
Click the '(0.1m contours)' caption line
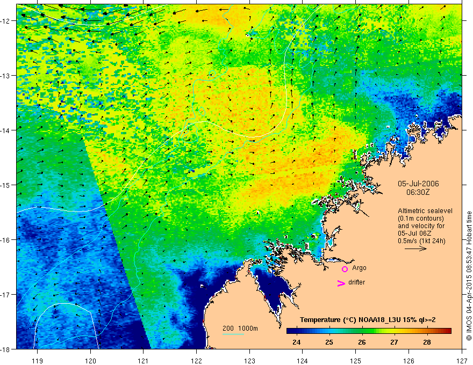coord(421,218)
